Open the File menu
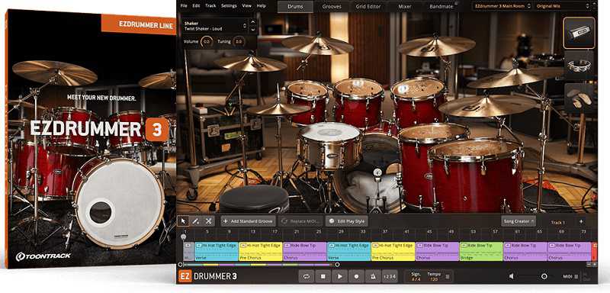This screenshot has width=610, height=293. 184,6
